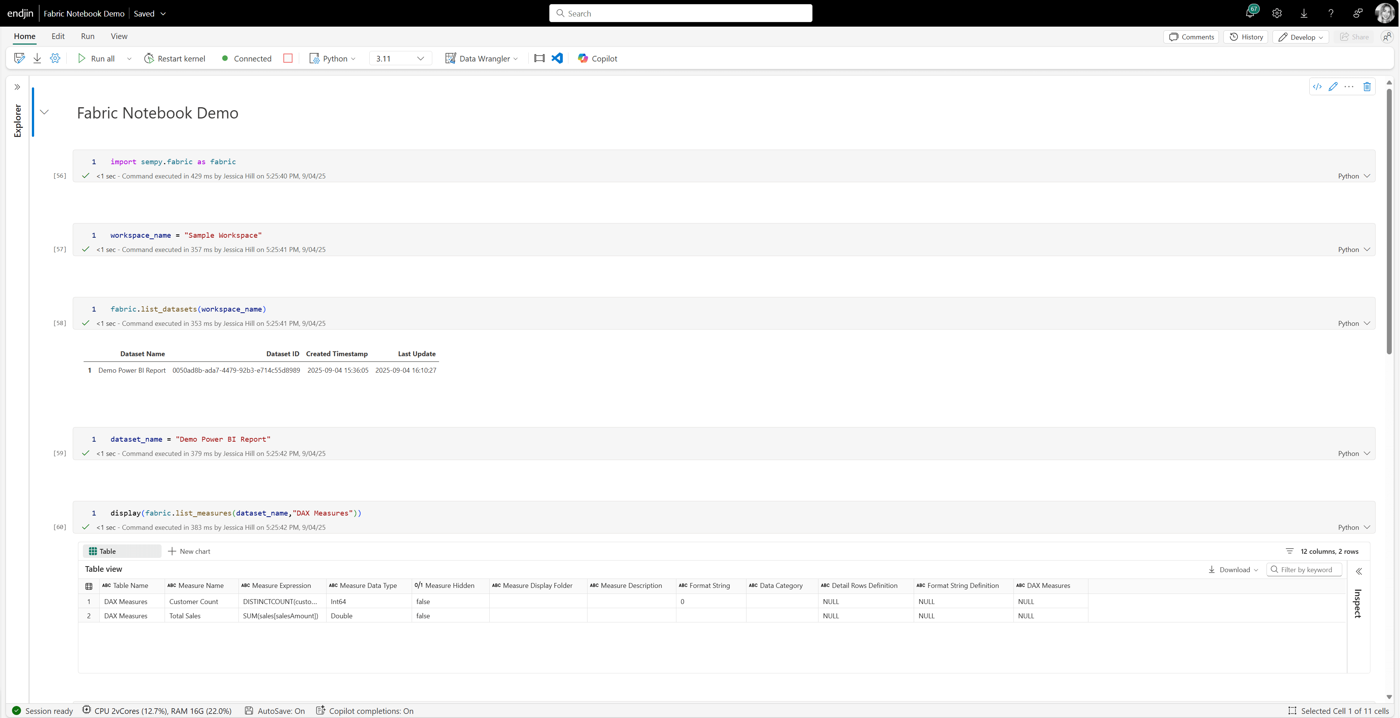This screenshot has width=1400, height=718.
Task: Delete the cell with trash icon
Action: 1367,86
